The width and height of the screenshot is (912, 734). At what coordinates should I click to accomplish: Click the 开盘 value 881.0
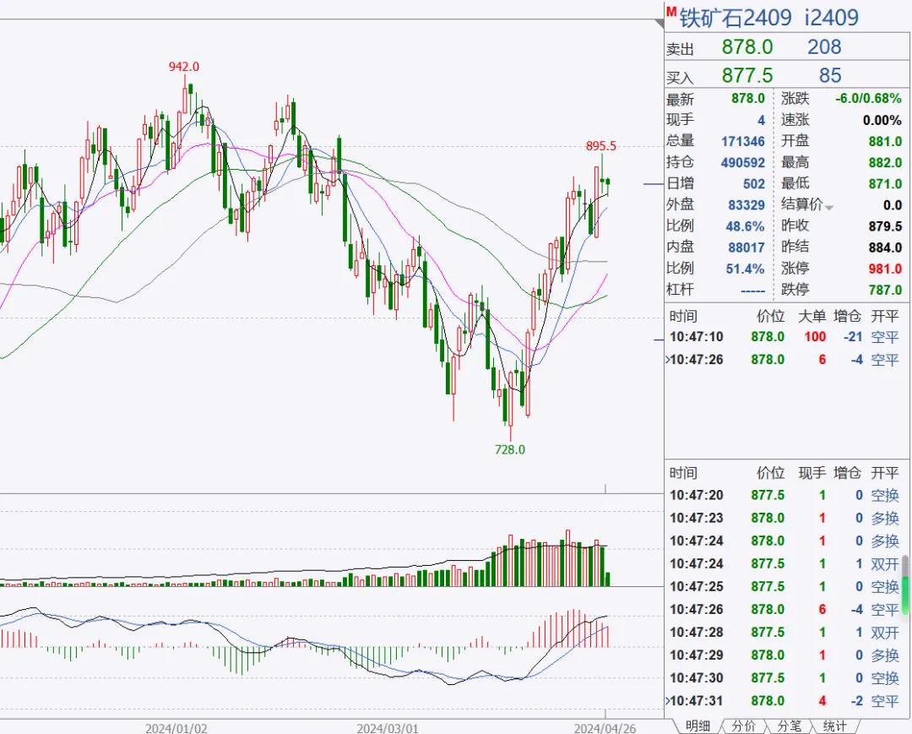[x=885, y=141]
